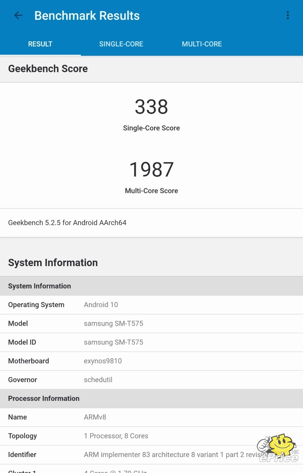Tap the Single-Core Score label
This screenshot has width=303, height=473.
click(x=151, y=128)
